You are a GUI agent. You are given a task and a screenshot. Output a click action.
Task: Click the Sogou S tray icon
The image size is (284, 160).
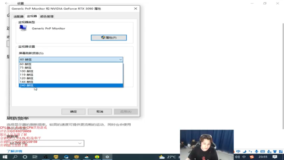pyautogui.click(x=252, y=157)
